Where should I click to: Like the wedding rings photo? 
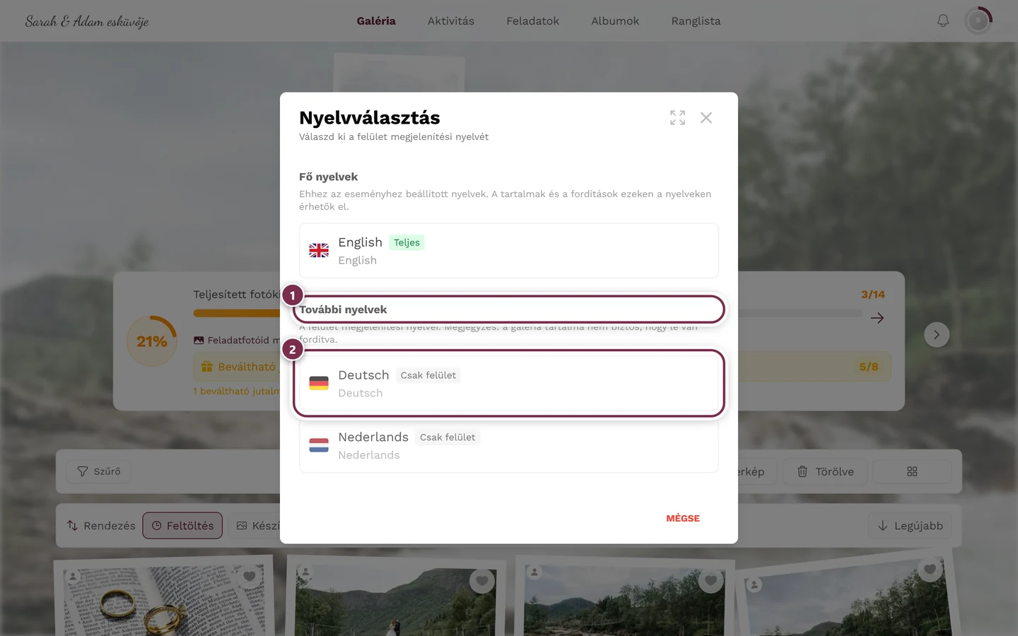click(249, 577)
